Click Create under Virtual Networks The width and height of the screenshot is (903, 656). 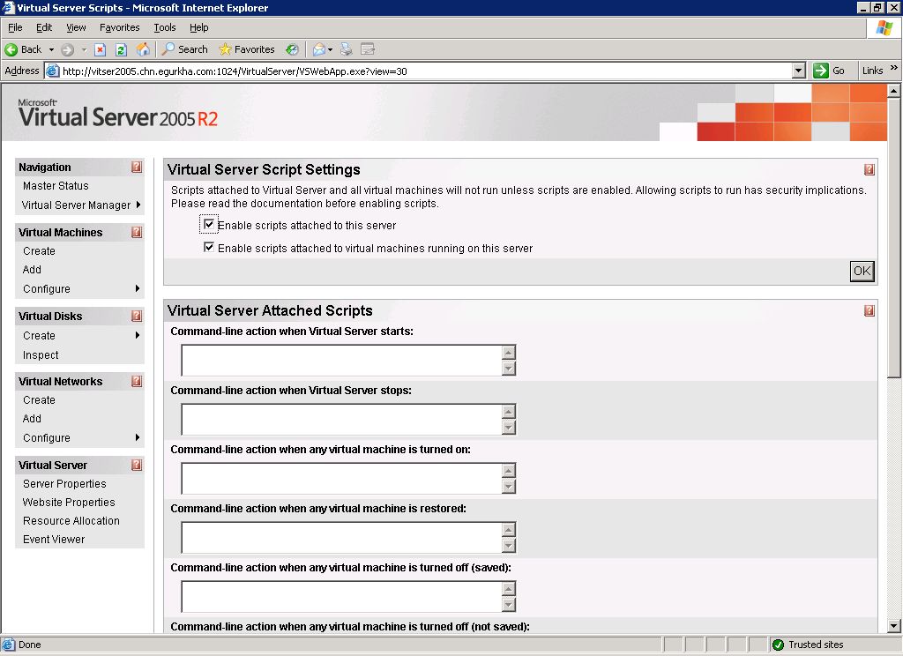39,399
